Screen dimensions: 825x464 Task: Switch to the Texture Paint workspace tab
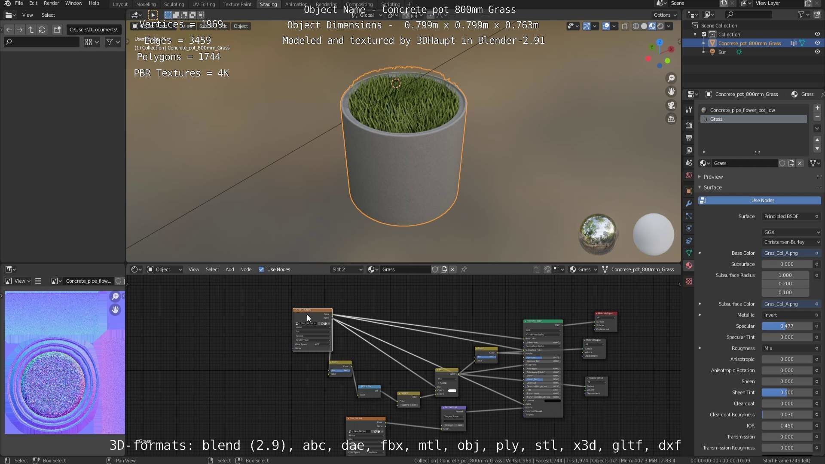(237, 4)
